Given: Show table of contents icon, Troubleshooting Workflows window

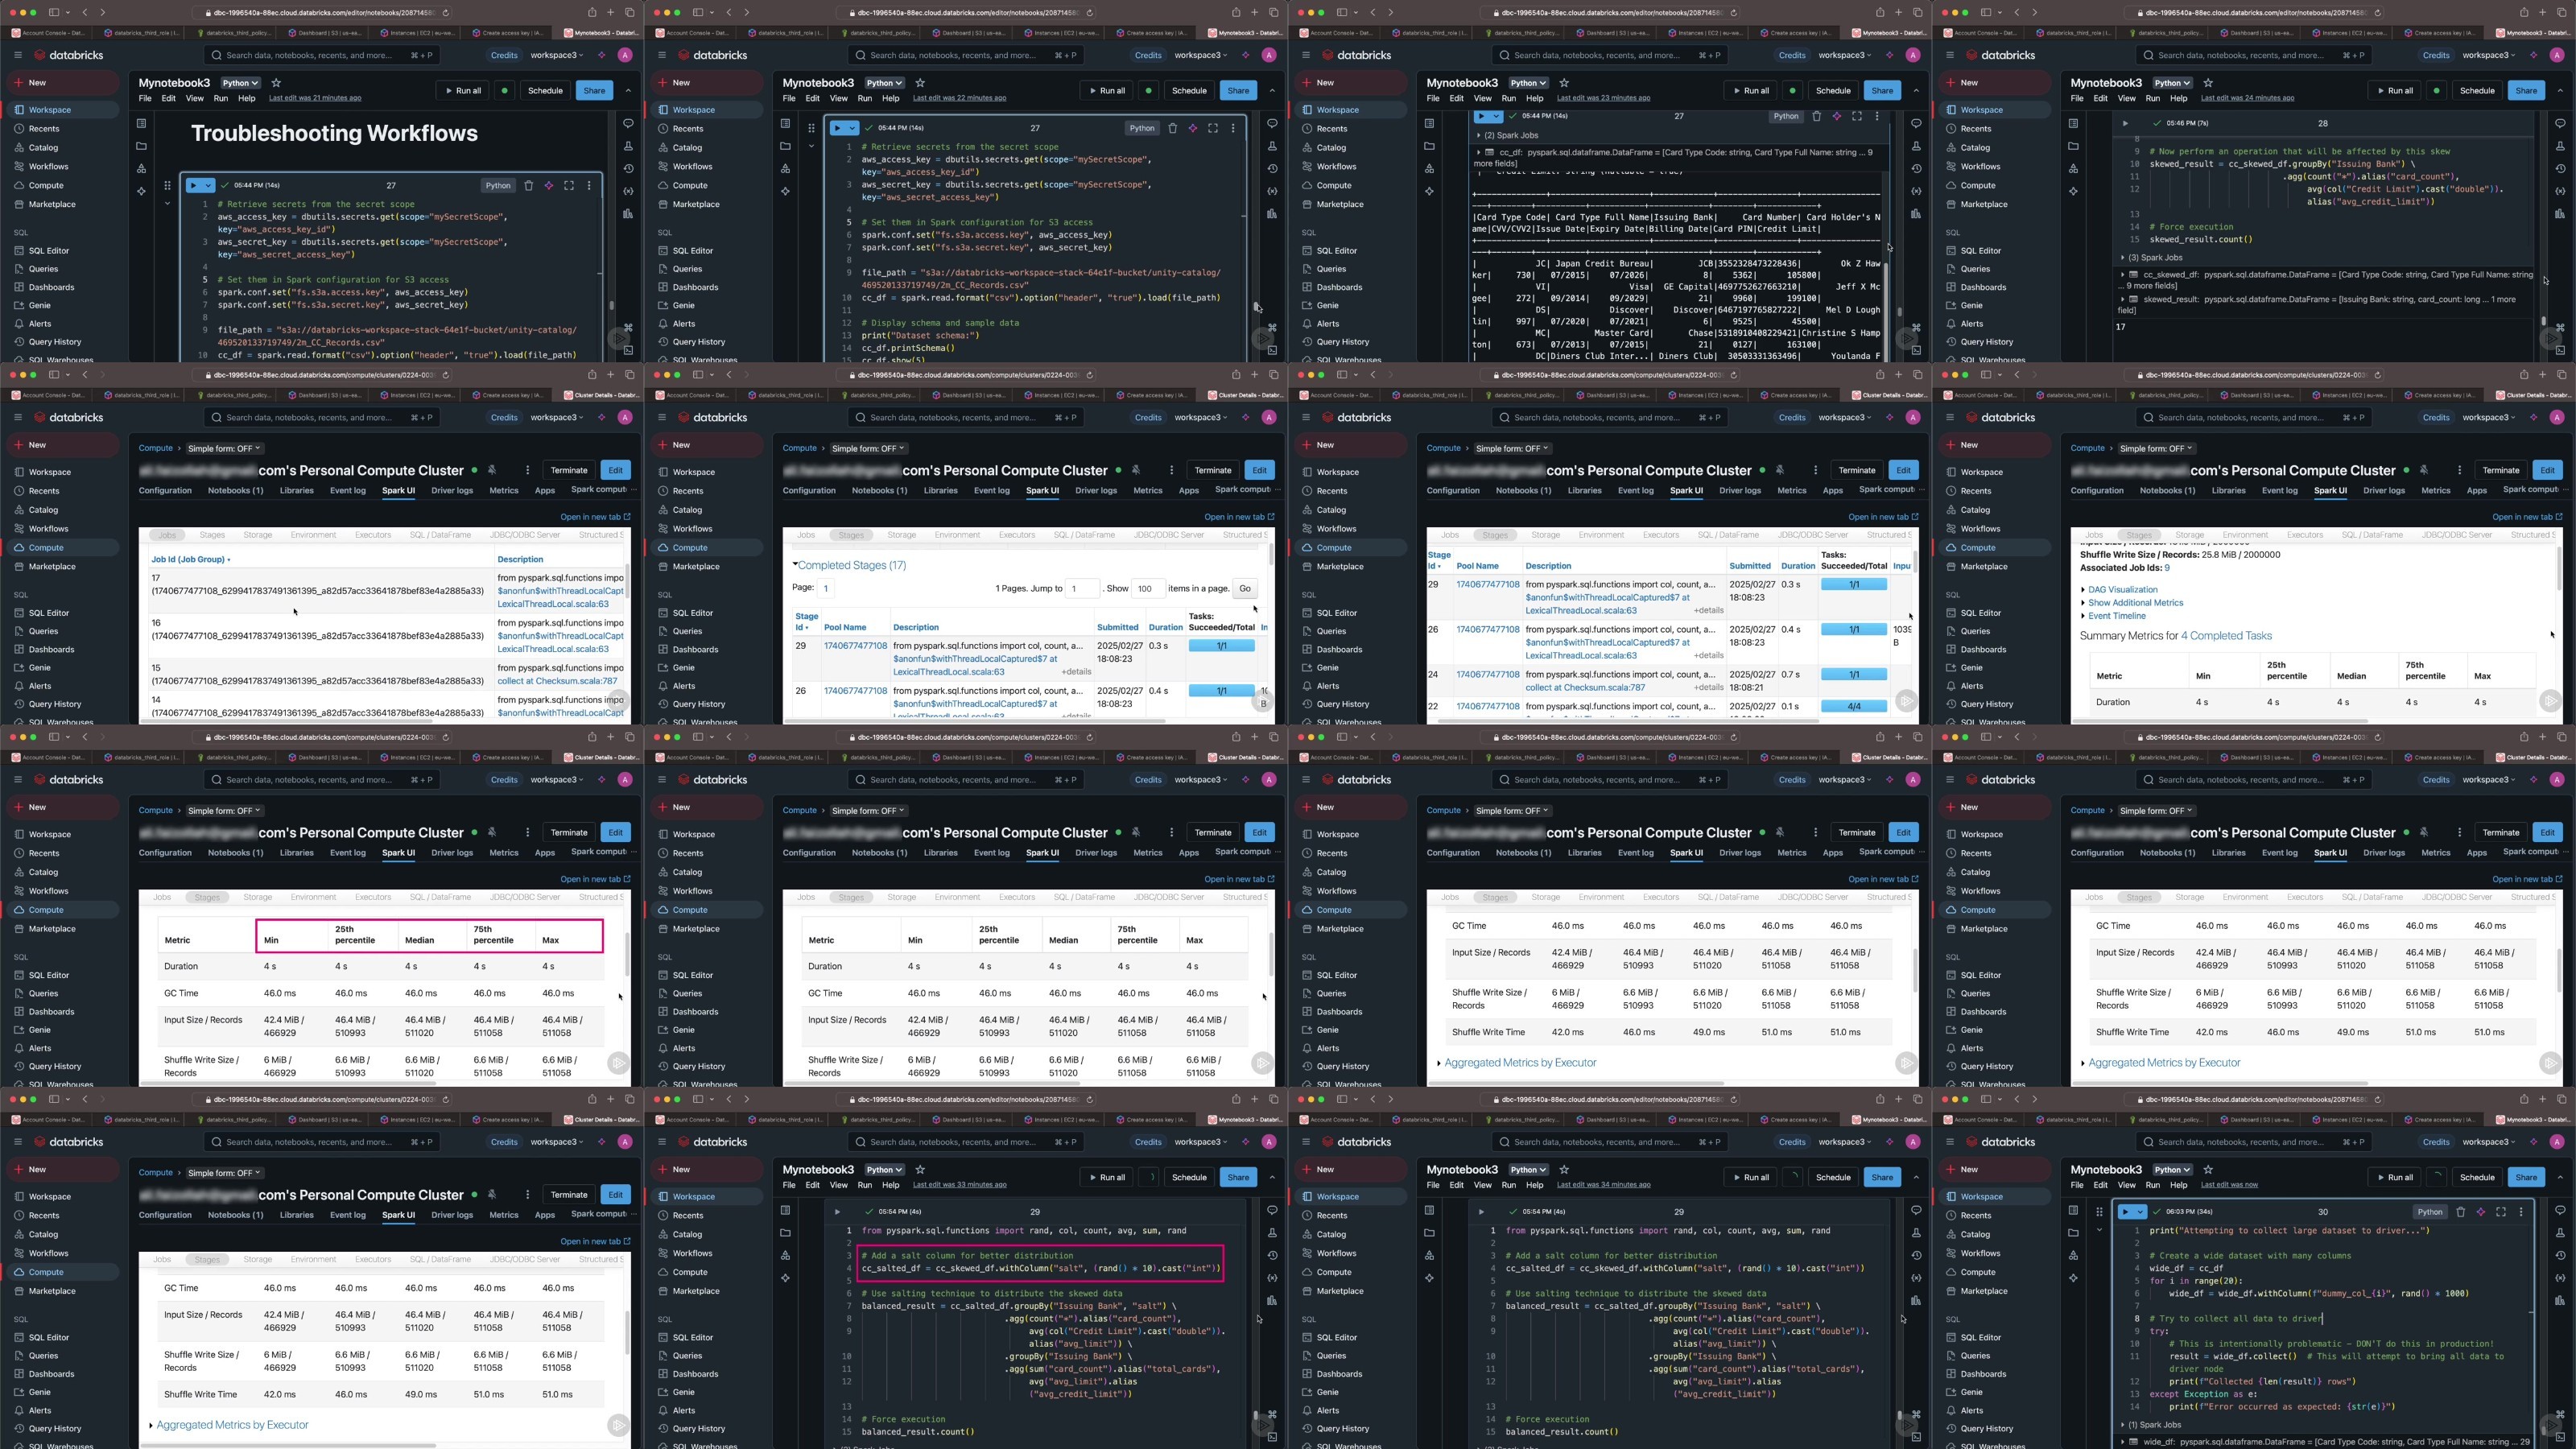Looking at the screenshot, I should [x=141, y=123].
